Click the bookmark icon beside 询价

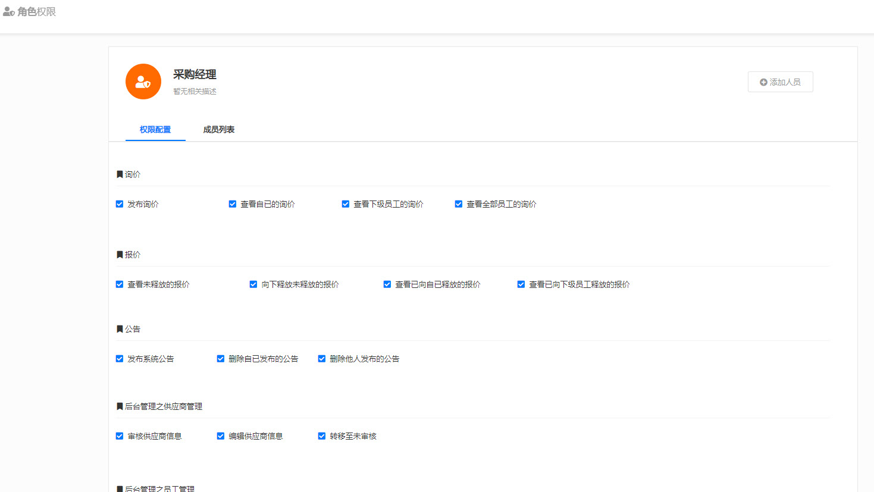click(120, 174)
